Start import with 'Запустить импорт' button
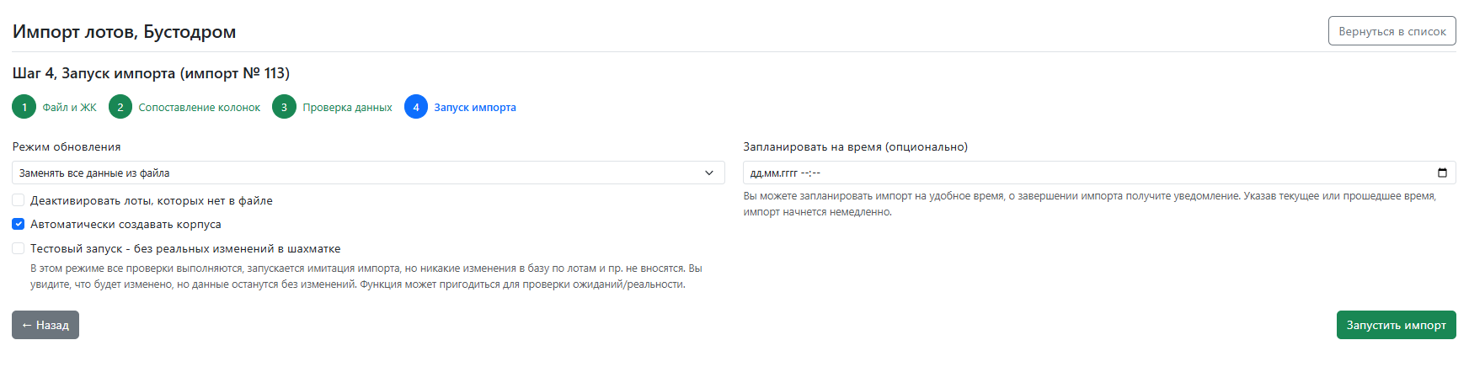 point(1396,325)
